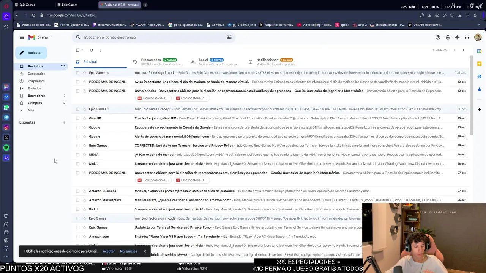This screenshot has height=273, width=486.
Task: Open Spotify in Opera sidebar
Action: coord(6,148)
